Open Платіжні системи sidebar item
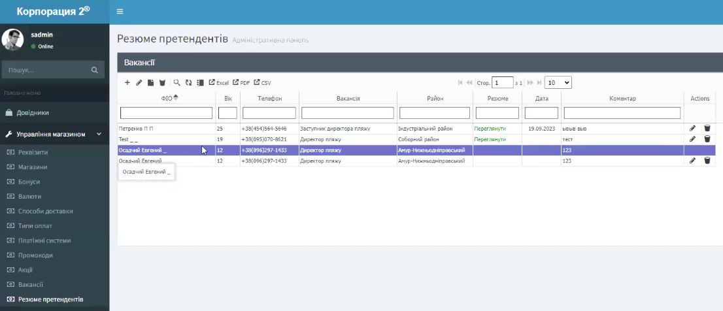The image size is (723, 311). [x=44, y=240]
